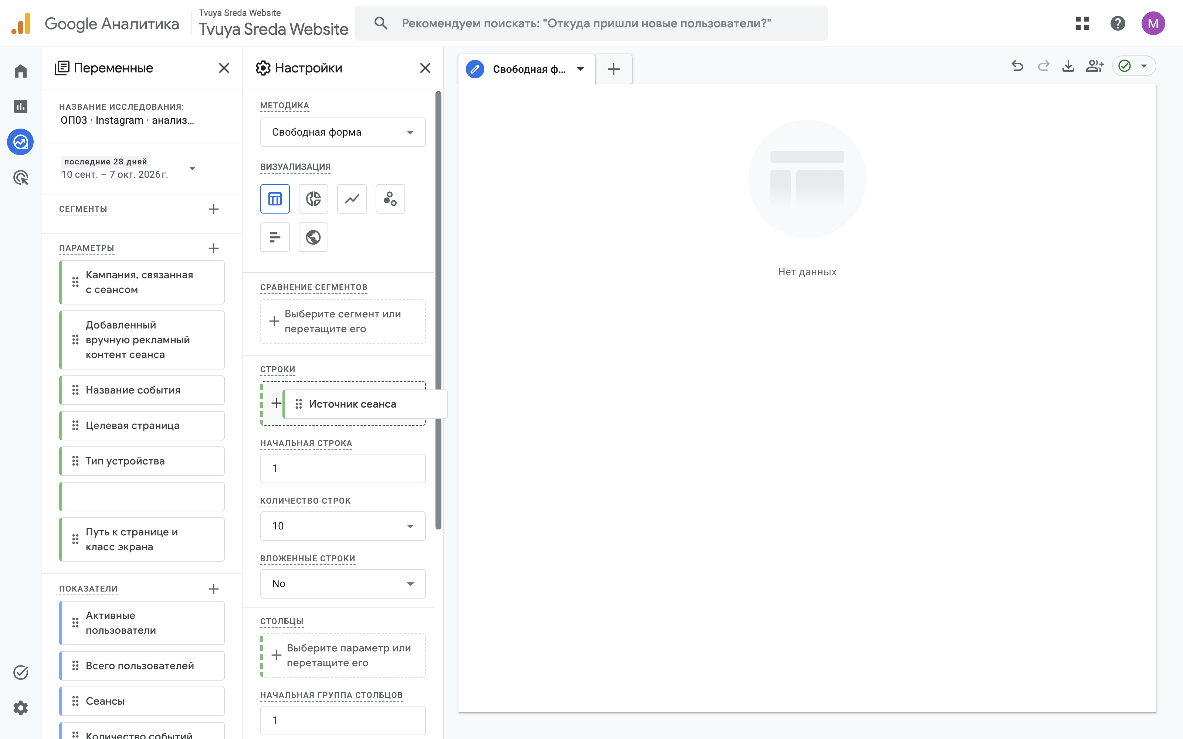The image size is (1183, 739).
Task: Open the Advertising cursor icon
Action: click(x=21, y=178)
